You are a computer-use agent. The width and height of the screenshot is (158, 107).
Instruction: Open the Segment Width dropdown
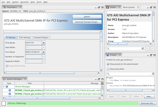pyautogui.click(x=44, y=61)
